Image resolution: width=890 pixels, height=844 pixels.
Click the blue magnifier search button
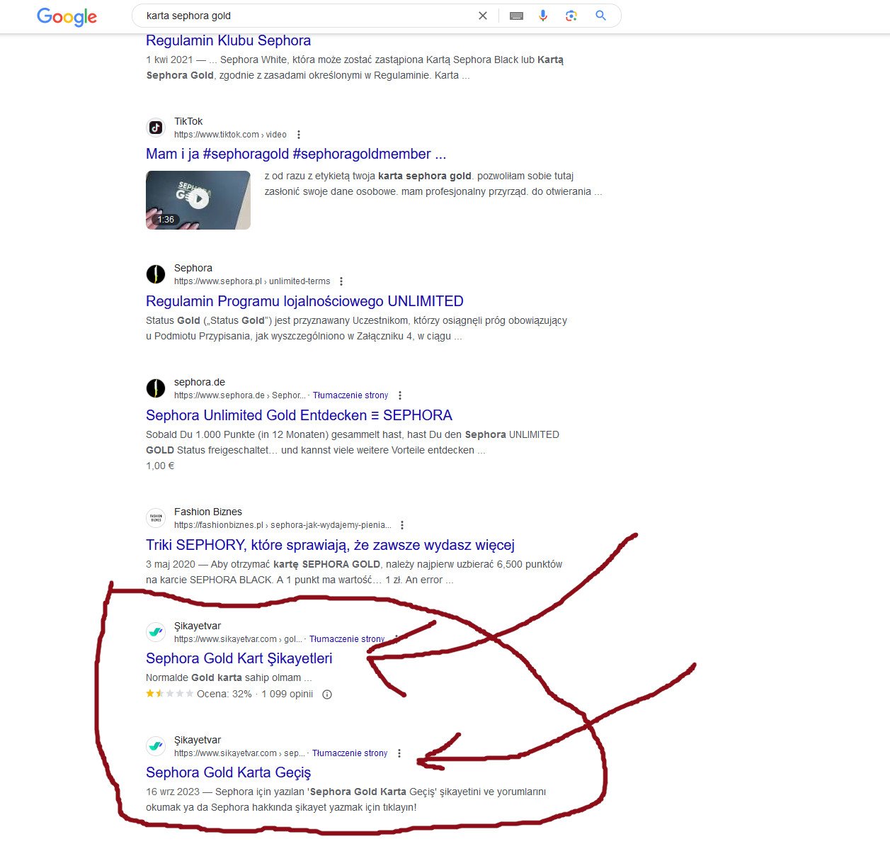click(x=600, y=16)
